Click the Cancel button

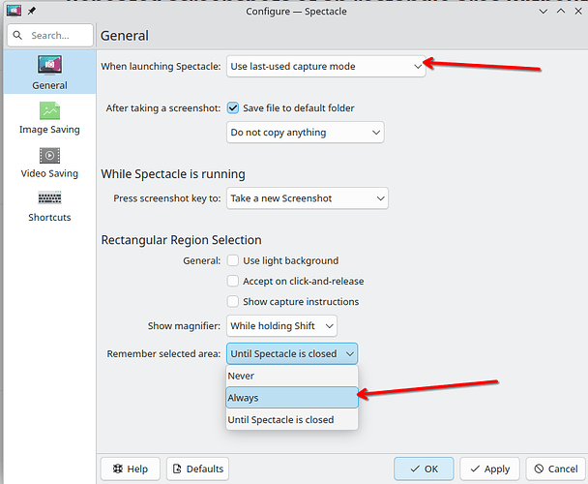(556, 469)
